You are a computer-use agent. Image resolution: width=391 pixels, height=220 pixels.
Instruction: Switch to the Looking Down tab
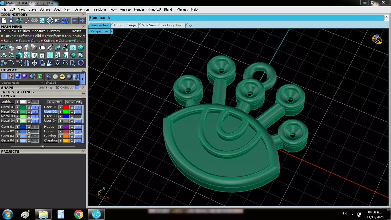tap(172, 25)
